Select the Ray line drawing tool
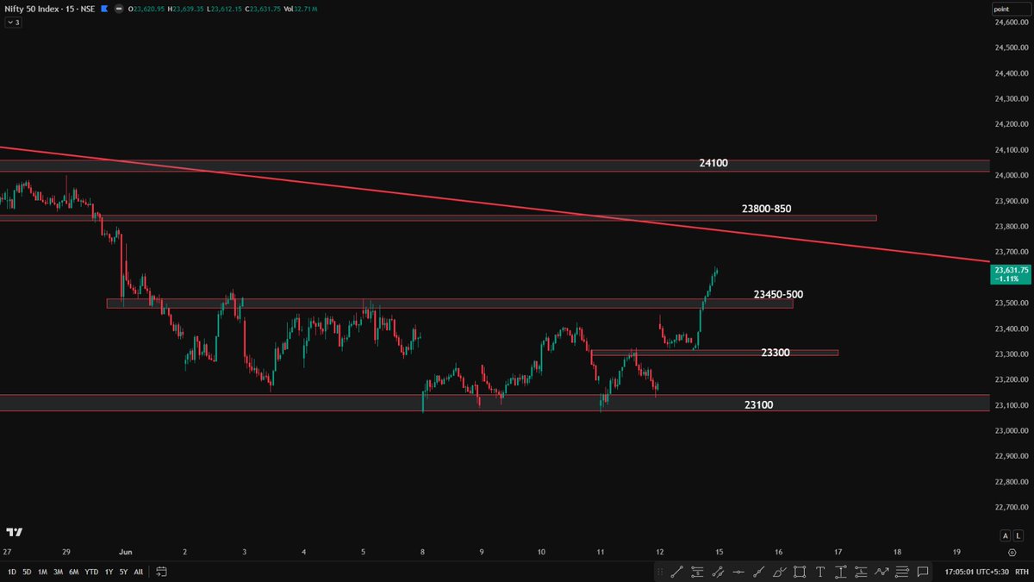 757,572
